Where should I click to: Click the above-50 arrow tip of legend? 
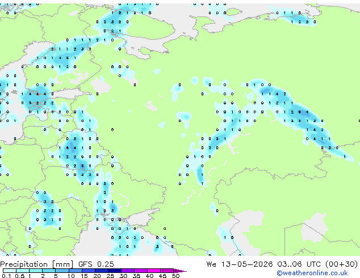coord(180,271)
